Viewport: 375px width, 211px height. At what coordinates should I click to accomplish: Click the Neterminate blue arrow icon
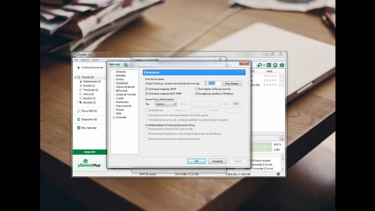point(81,81)
